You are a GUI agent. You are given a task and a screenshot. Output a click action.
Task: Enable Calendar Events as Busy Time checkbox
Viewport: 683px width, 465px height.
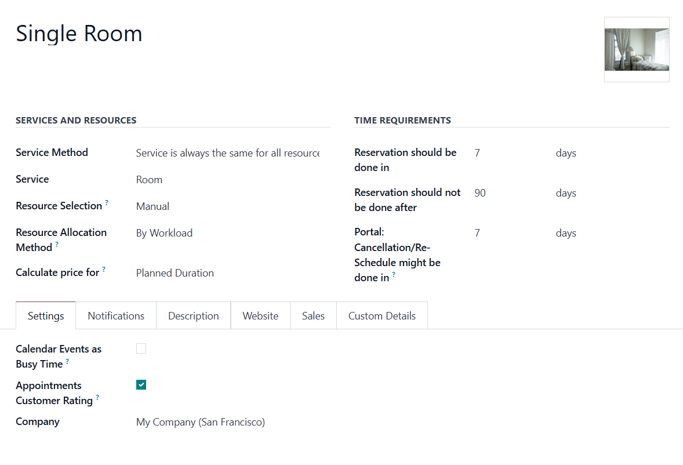(x=141, y=348)
